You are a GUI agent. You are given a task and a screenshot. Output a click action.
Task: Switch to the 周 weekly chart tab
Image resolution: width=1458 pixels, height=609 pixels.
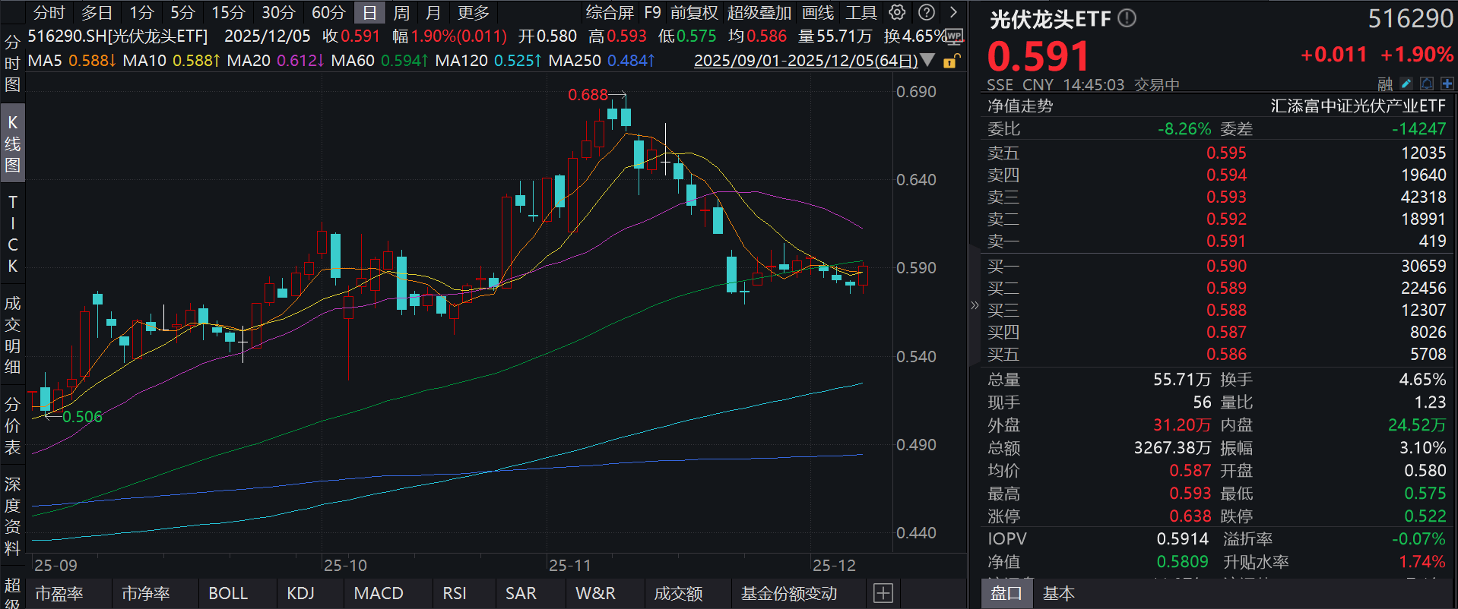click(x=401, y=13)
